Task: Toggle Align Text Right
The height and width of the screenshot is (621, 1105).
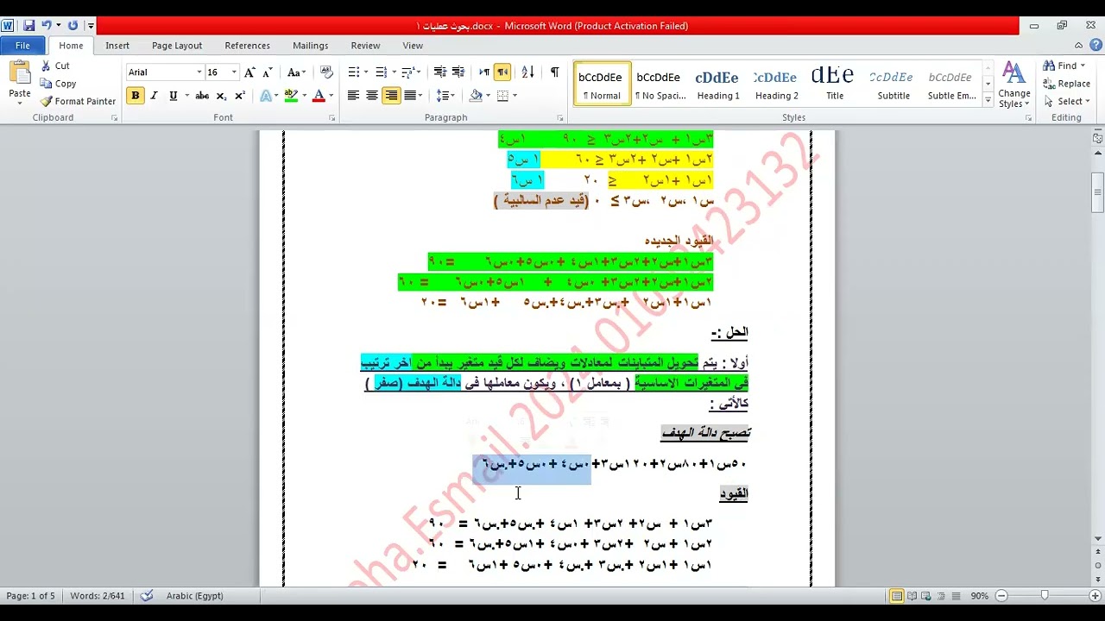Action: pyautogui.click(x=391, y=96)
